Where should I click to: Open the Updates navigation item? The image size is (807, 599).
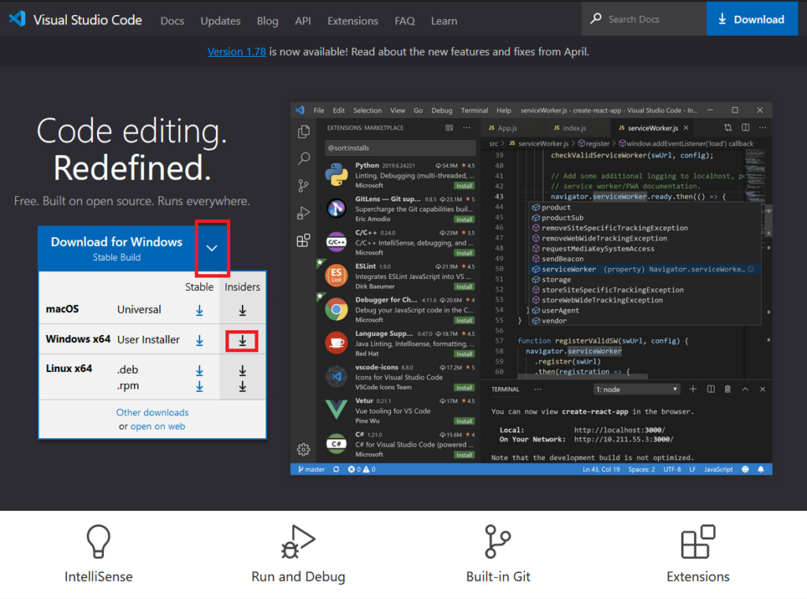[x=221, y=20]
